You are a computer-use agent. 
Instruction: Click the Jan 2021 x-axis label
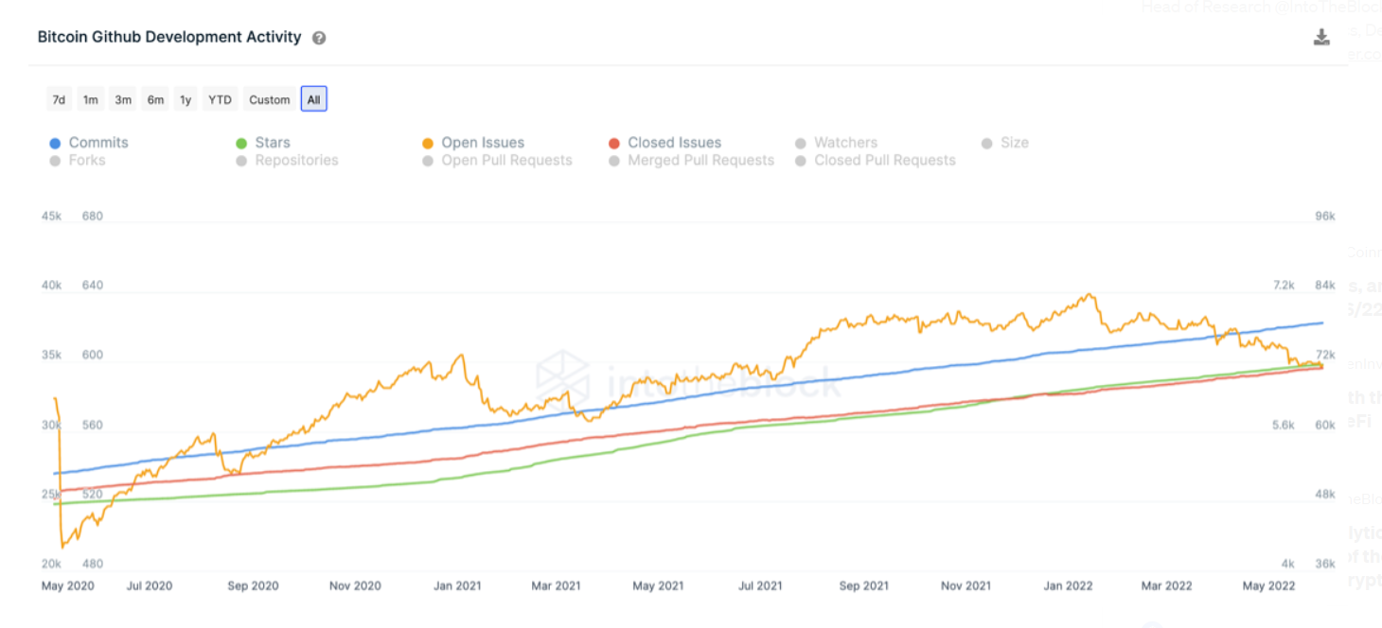click(457, 586)
